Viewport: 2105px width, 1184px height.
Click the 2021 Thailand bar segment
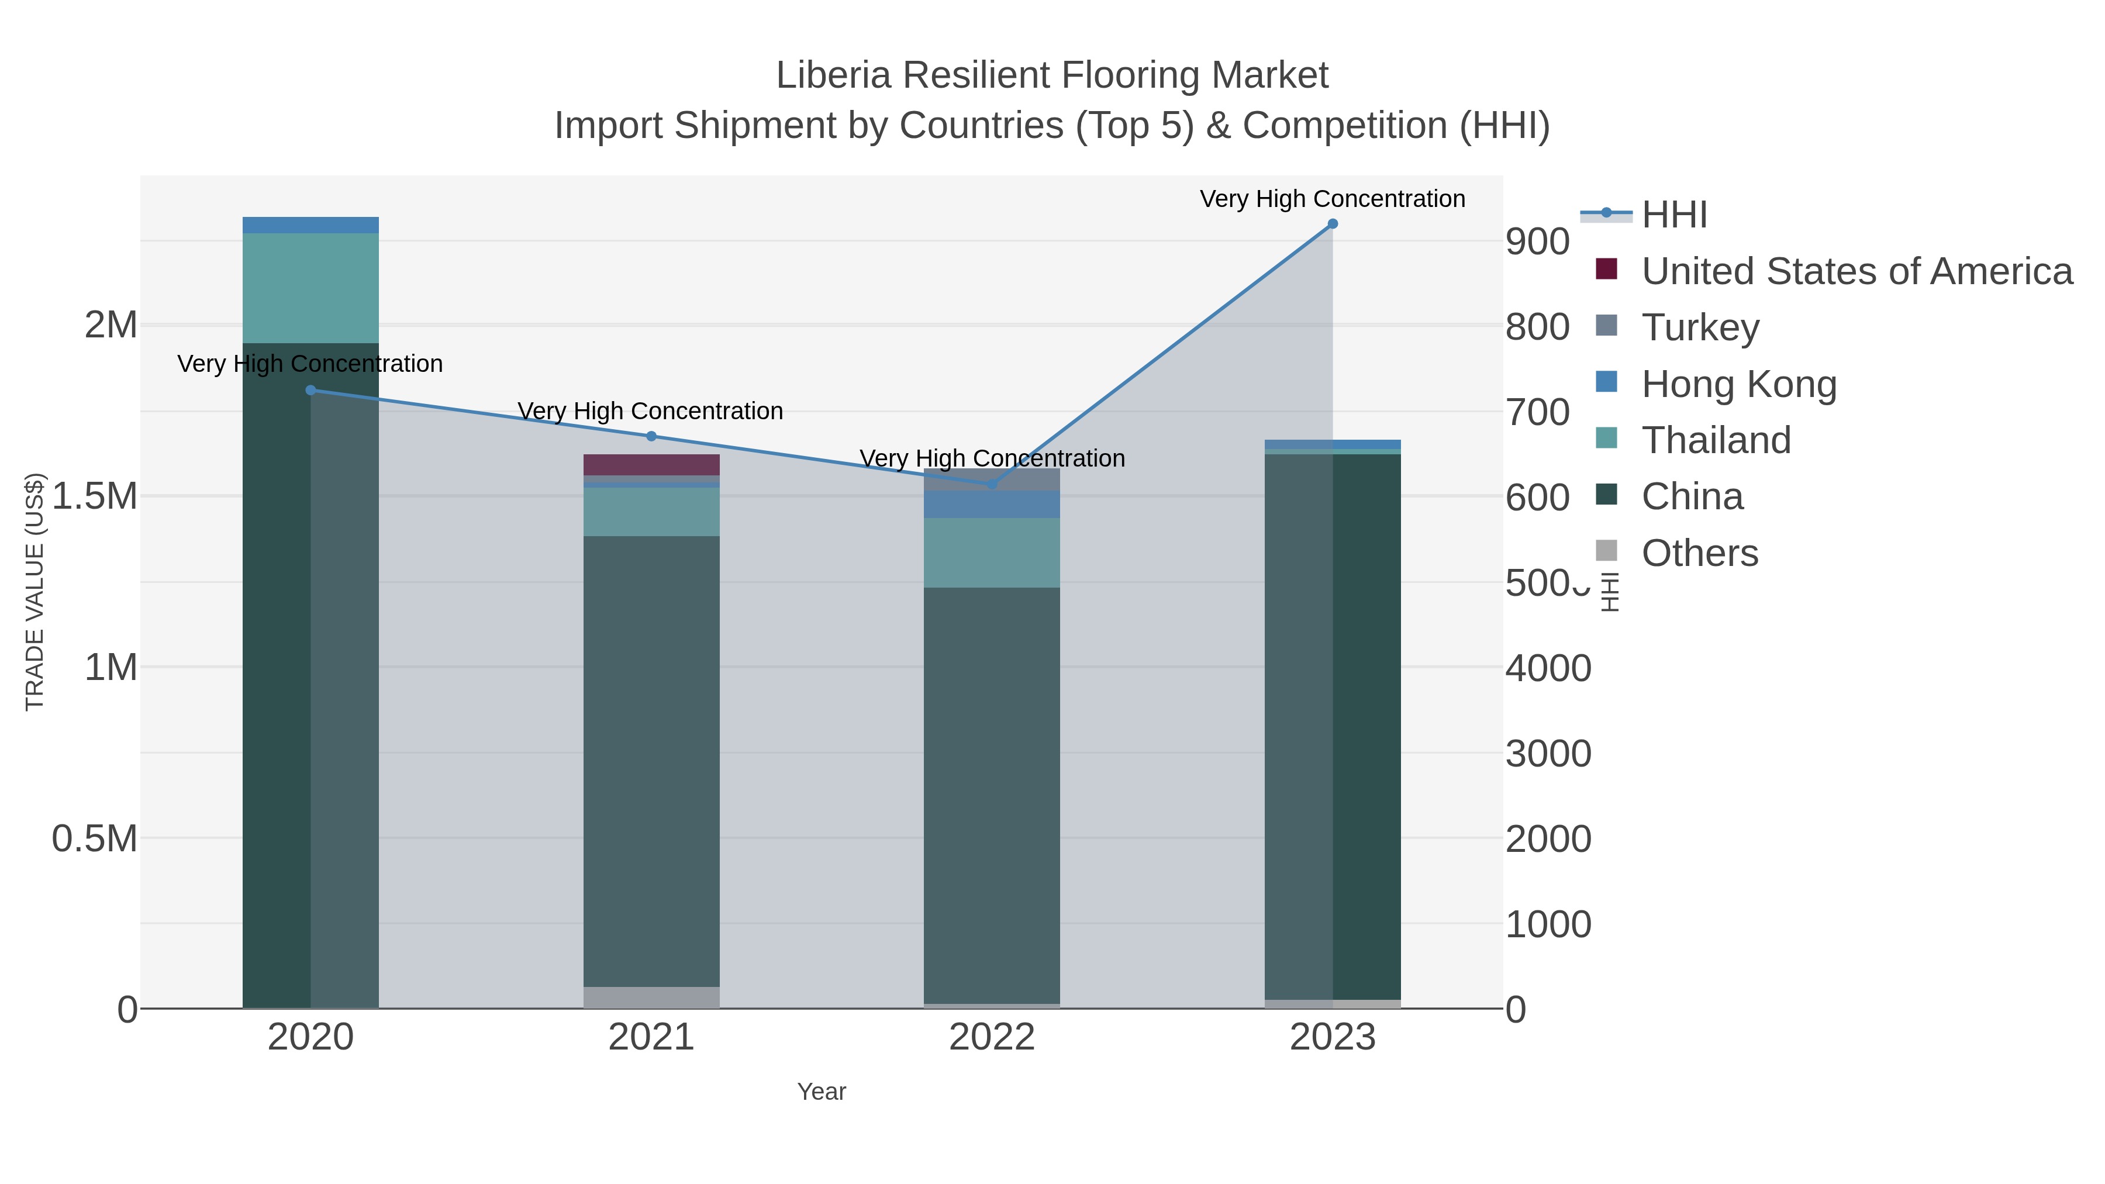coord(651,512)
